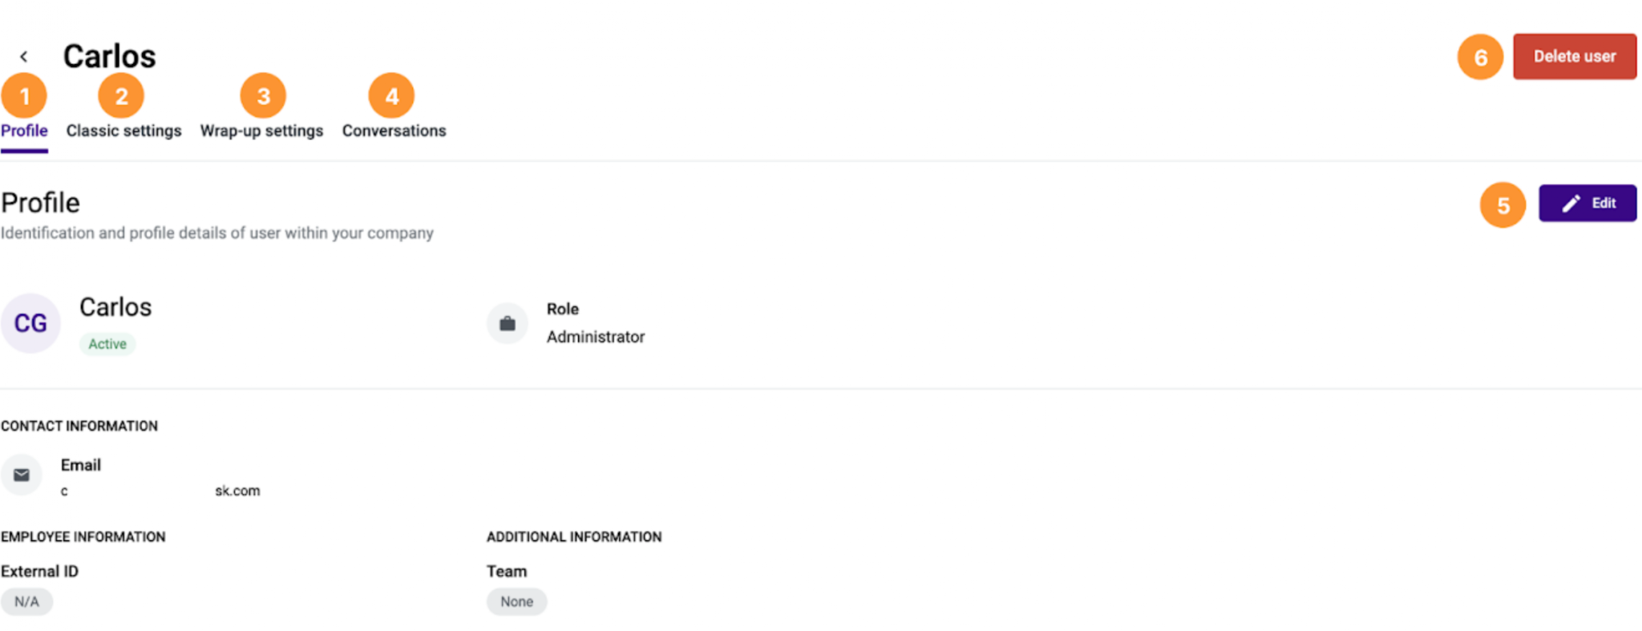Click the Edit profile button

1587,204
